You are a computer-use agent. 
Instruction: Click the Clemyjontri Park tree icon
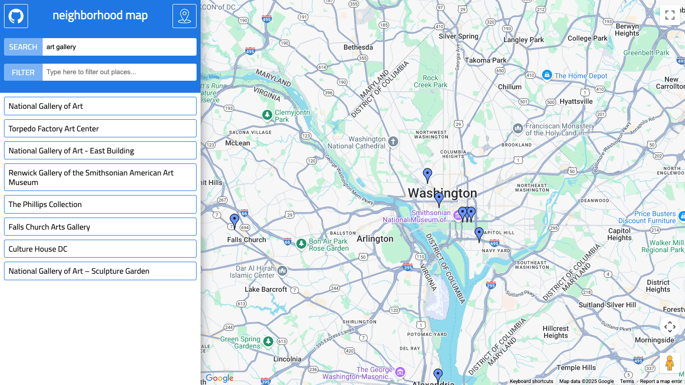point(267,114)
